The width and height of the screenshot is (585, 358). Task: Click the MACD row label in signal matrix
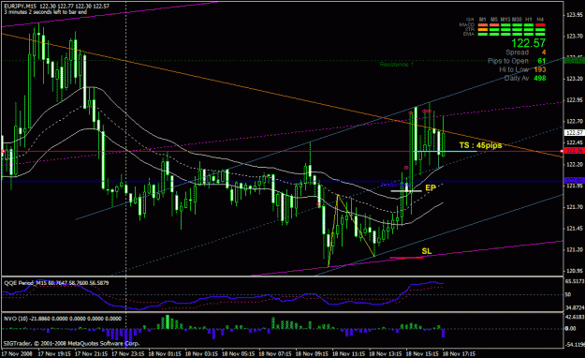click(467, 24)
